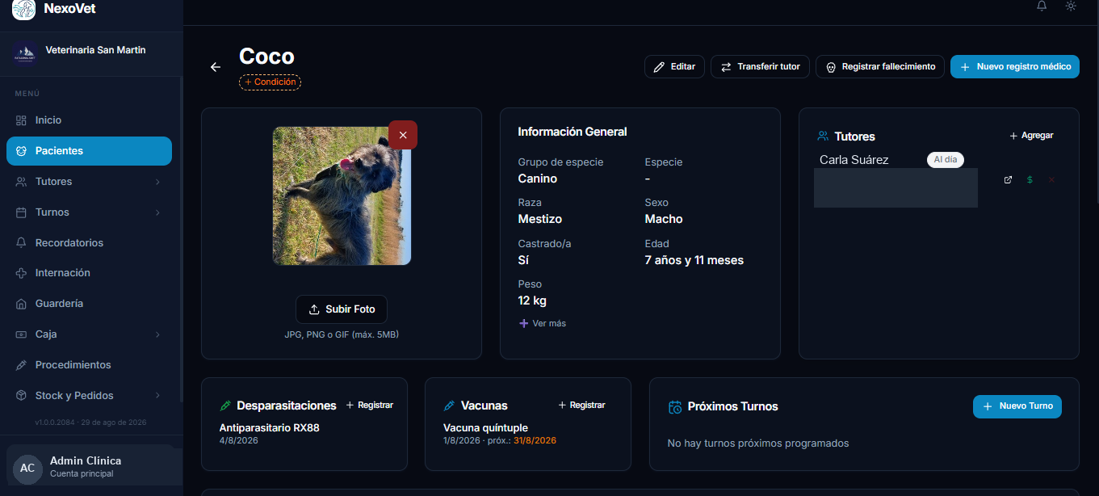
Task: Open Inicio in sidebar
Action: click(x=89, y=120)
